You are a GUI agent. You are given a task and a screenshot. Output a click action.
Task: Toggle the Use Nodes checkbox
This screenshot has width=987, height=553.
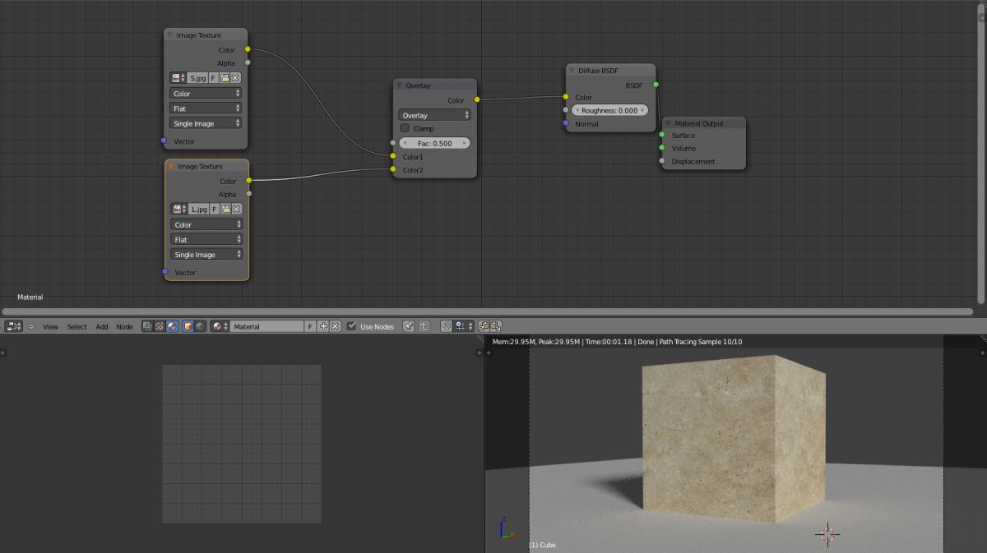(352, 326)
